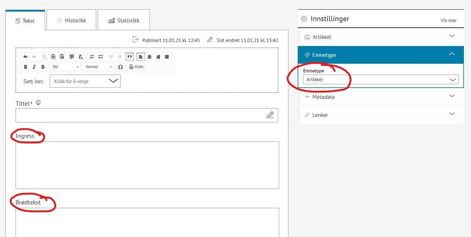The image size is (471, 237).
Task: Click the Vis mer link
Action: point(448,20)
